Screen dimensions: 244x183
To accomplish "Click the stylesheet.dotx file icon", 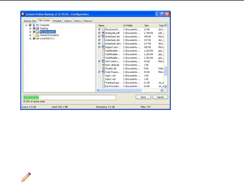I will [x=103, y=44].
